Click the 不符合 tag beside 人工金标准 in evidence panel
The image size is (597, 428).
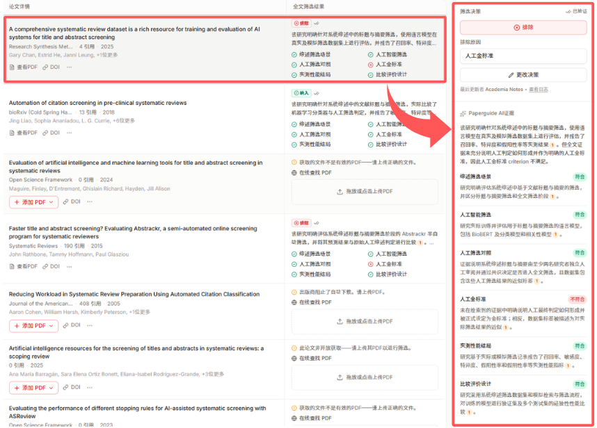click(578, 299)
